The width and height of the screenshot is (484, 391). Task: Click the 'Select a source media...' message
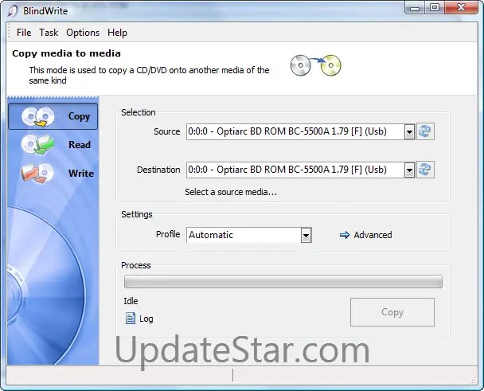point(231,192)
